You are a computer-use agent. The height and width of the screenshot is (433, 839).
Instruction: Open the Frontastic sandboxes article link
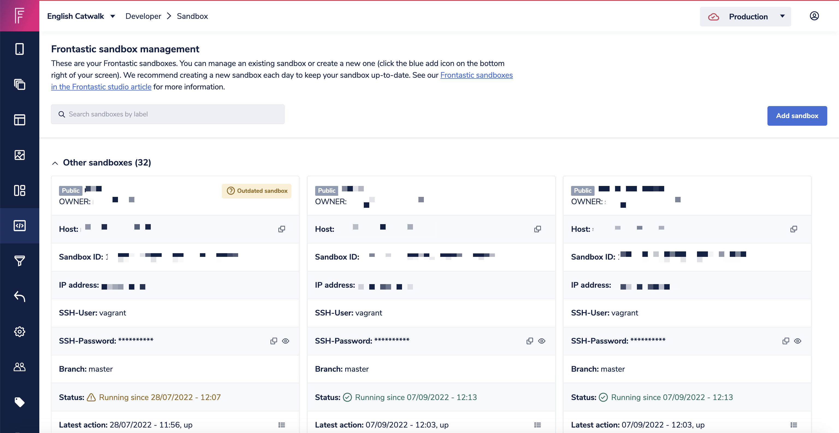(476, 75)
